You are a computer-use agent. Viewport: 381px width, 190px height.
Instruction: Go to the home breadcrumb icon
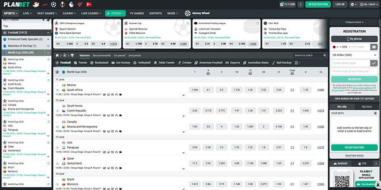57,56
